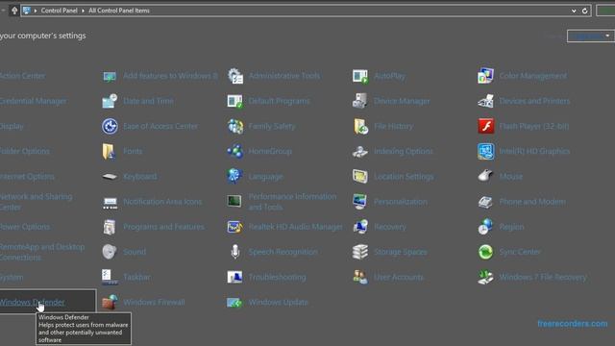Screen dimensions: 615x346
Task: Click the Windows Firewall text link
Action: coord(154,302)
